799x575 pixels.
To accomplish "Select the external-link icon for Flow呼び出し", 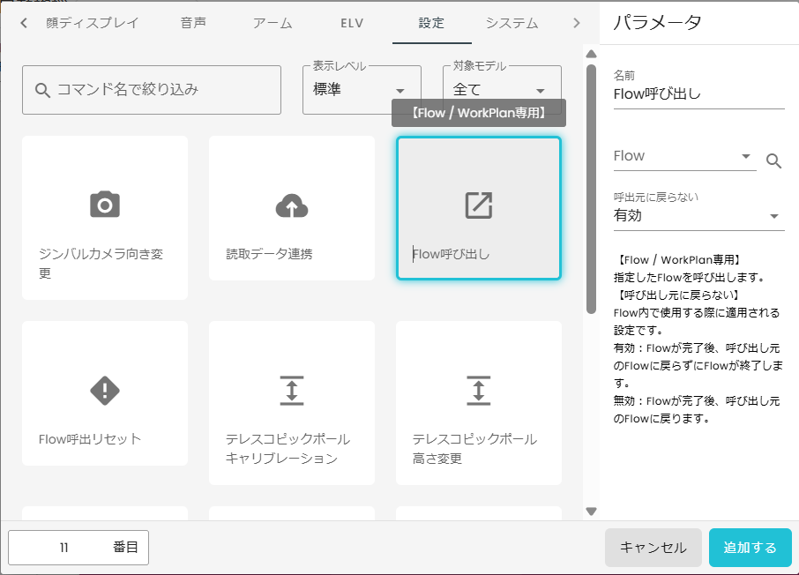I will [x=478, y=204].
